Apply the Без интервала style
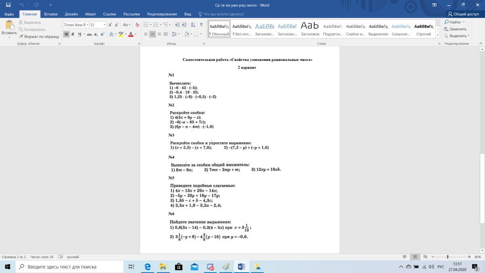This screenshot has width=485, height=273. tap(242, 29)
